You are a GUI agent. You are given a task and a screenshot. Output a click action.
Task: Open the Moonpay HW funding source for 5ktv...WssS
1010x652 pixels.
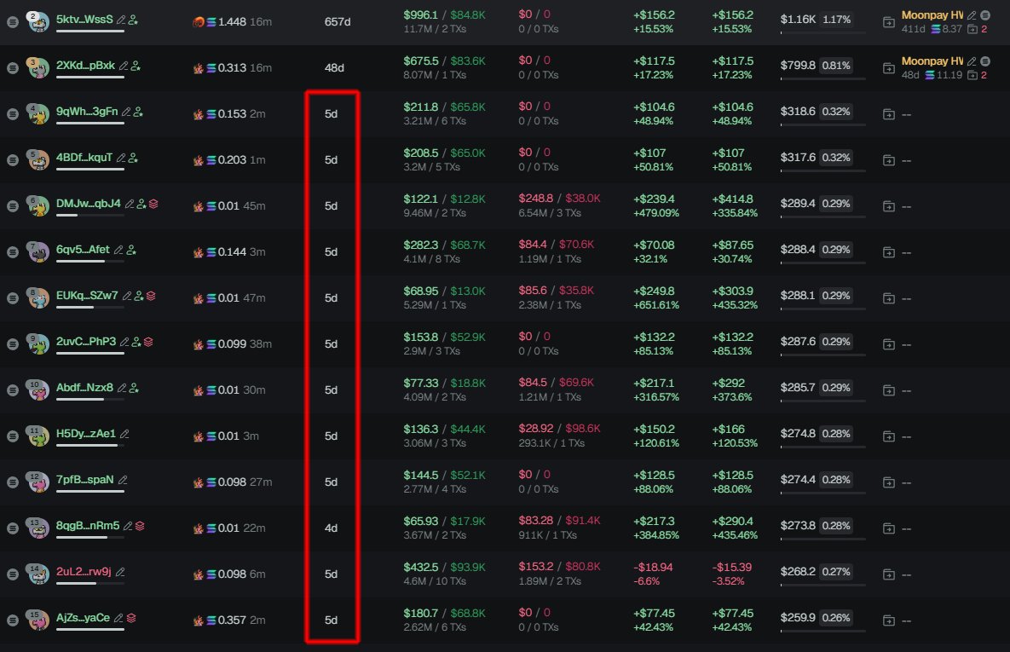tap(932, 15)
